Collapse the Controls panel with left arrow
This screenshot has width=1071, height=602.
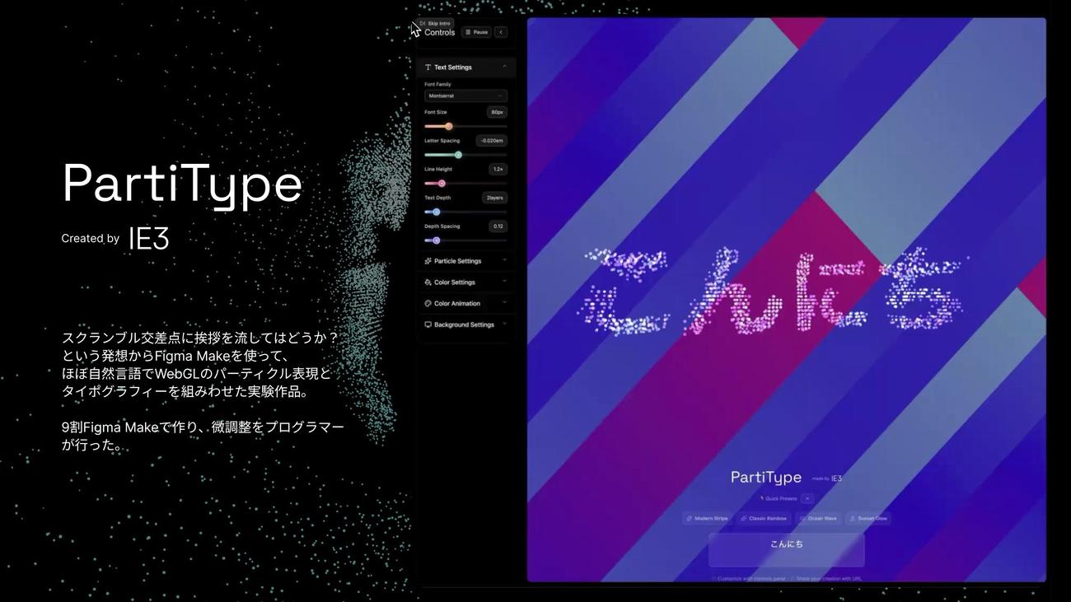click(x=501, y=32)
